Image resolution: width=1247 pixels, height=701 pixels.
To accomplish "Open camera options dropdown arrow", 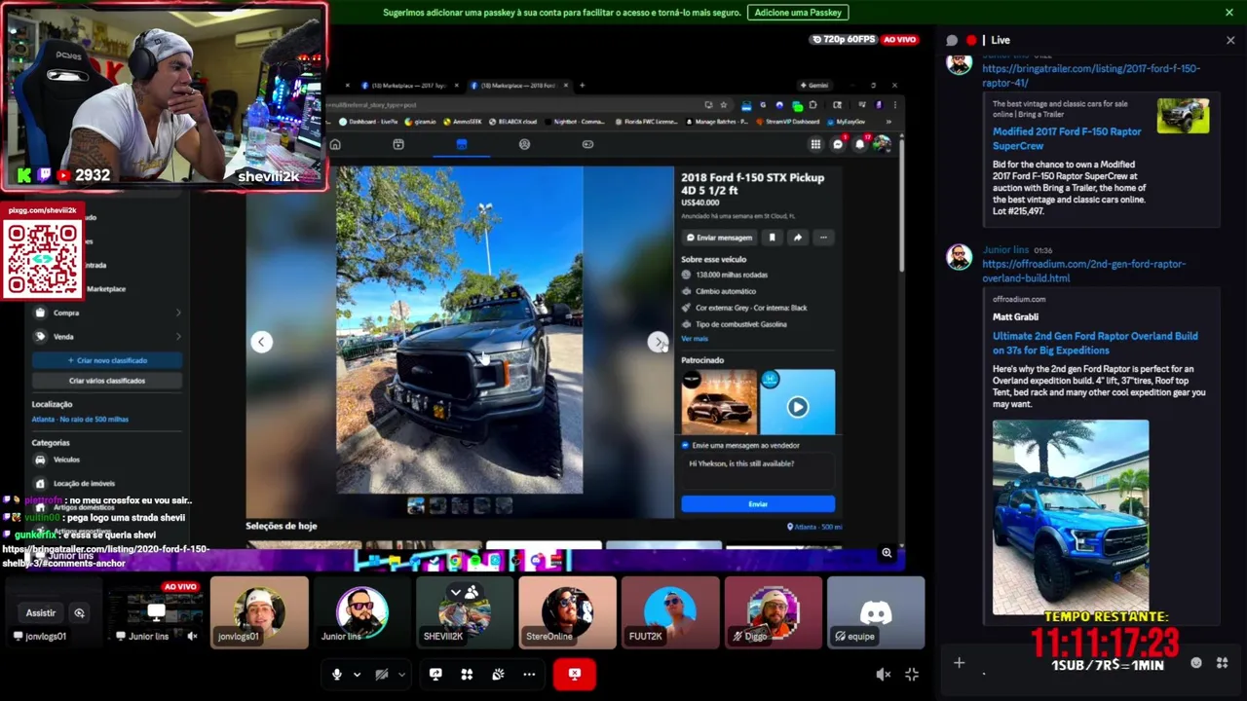I will [401, 674].
